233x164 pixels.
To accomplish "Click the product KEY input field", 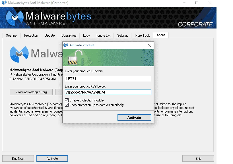I will (108, 92).
